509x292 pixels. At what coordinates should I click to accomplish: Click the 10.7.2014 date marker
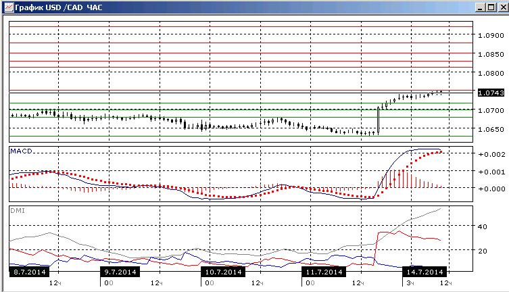[x=223, y=272]
